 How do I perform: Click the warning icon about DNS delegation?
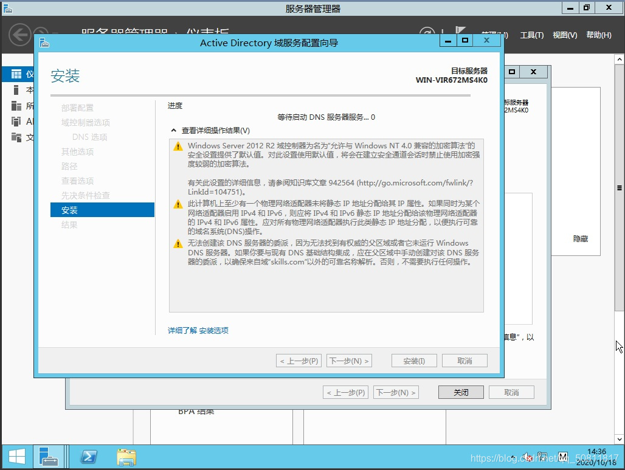tap(178, 244)
